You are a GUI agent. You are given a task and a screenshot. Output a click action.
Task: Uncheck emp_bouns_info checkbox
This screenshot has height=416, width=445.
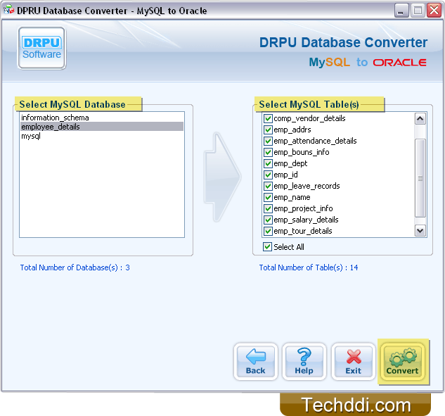tap(268, 152)
